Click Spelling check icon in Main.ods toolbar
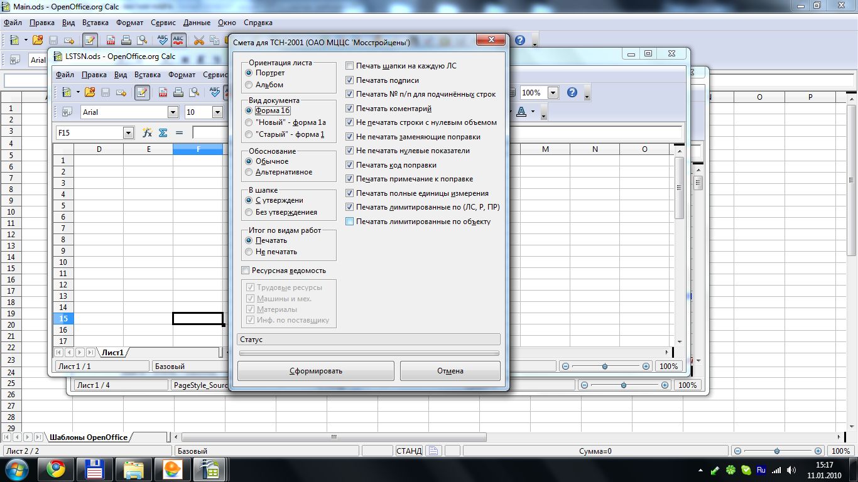This screenshot has width=858, height=482. pos(163,40)
